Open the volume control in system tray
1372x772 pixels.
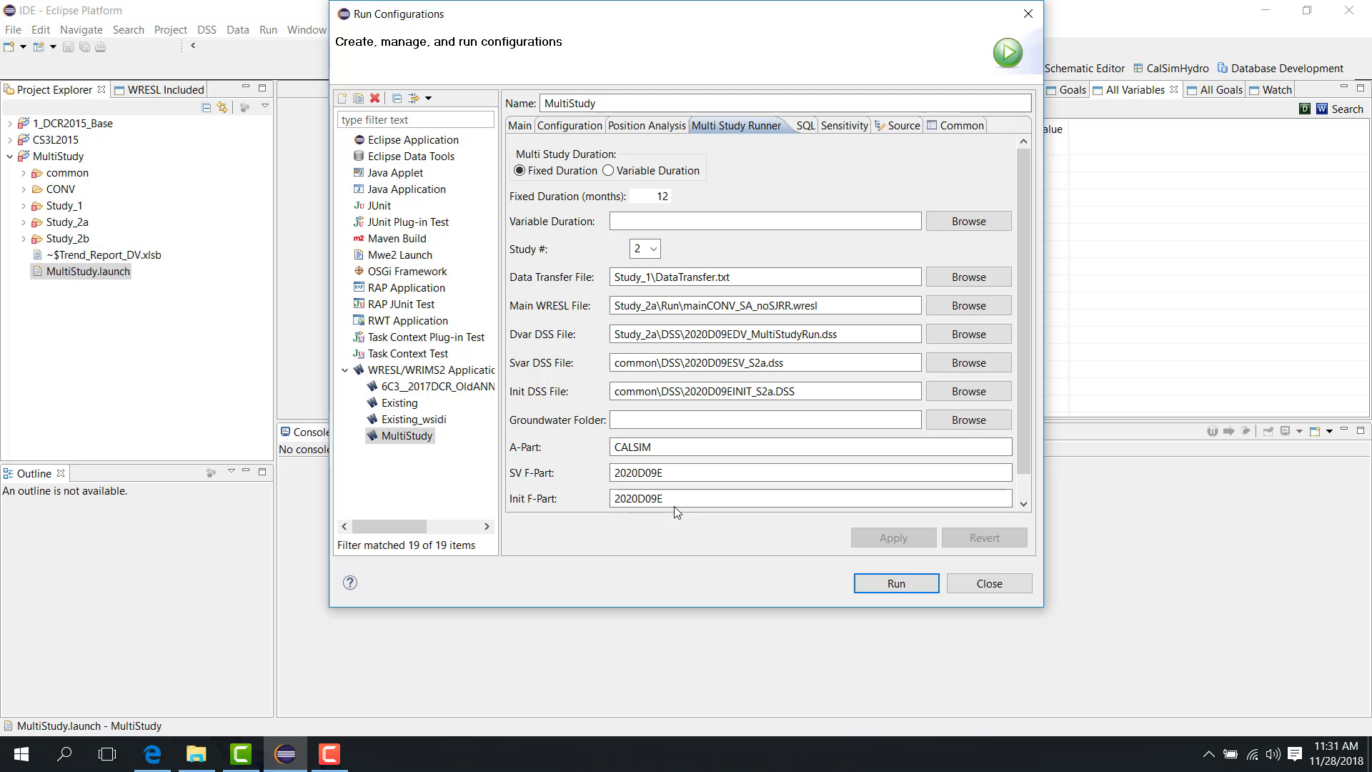(1273, 754)
